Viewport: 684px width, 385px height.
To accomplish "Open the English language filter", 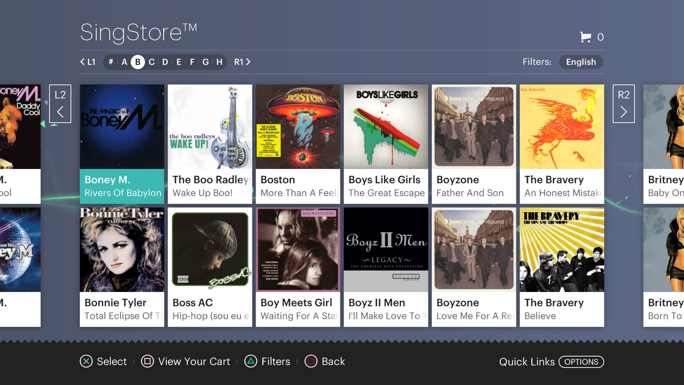I will coord(581,62).
